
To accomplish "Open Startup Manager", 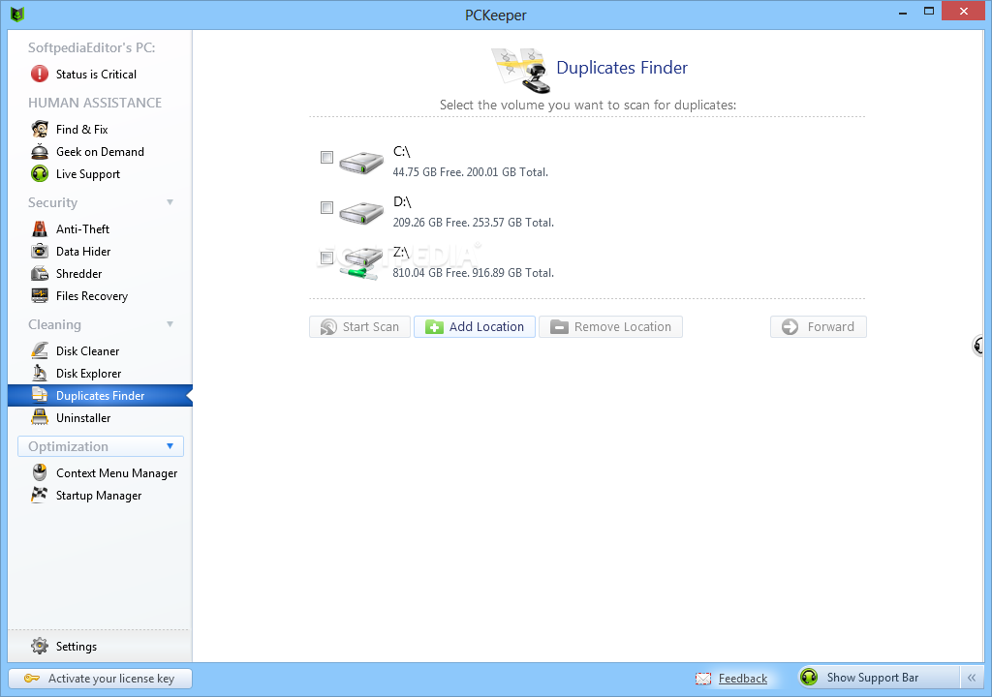I will tap(99, 496).
